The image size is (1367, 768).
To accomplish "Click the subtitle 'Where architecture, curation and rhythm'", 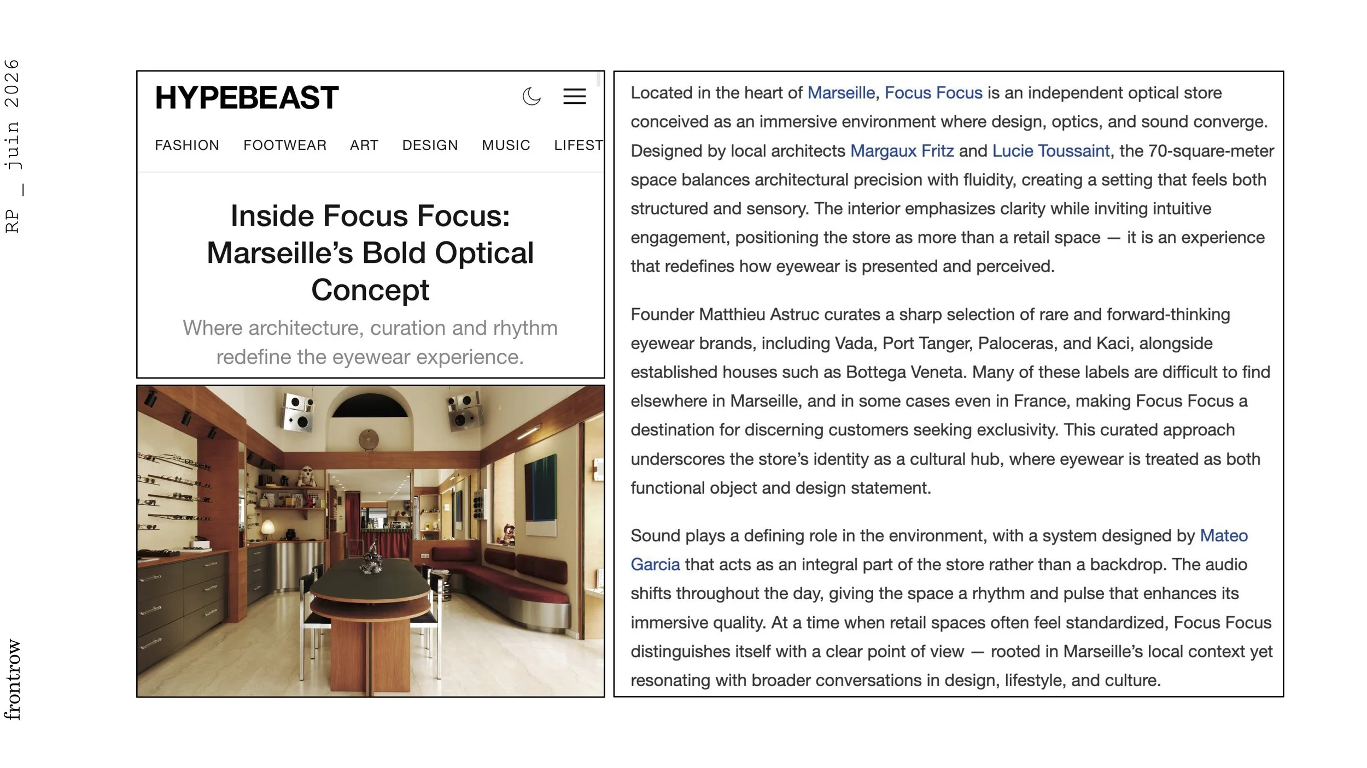I will coord(370,342).
